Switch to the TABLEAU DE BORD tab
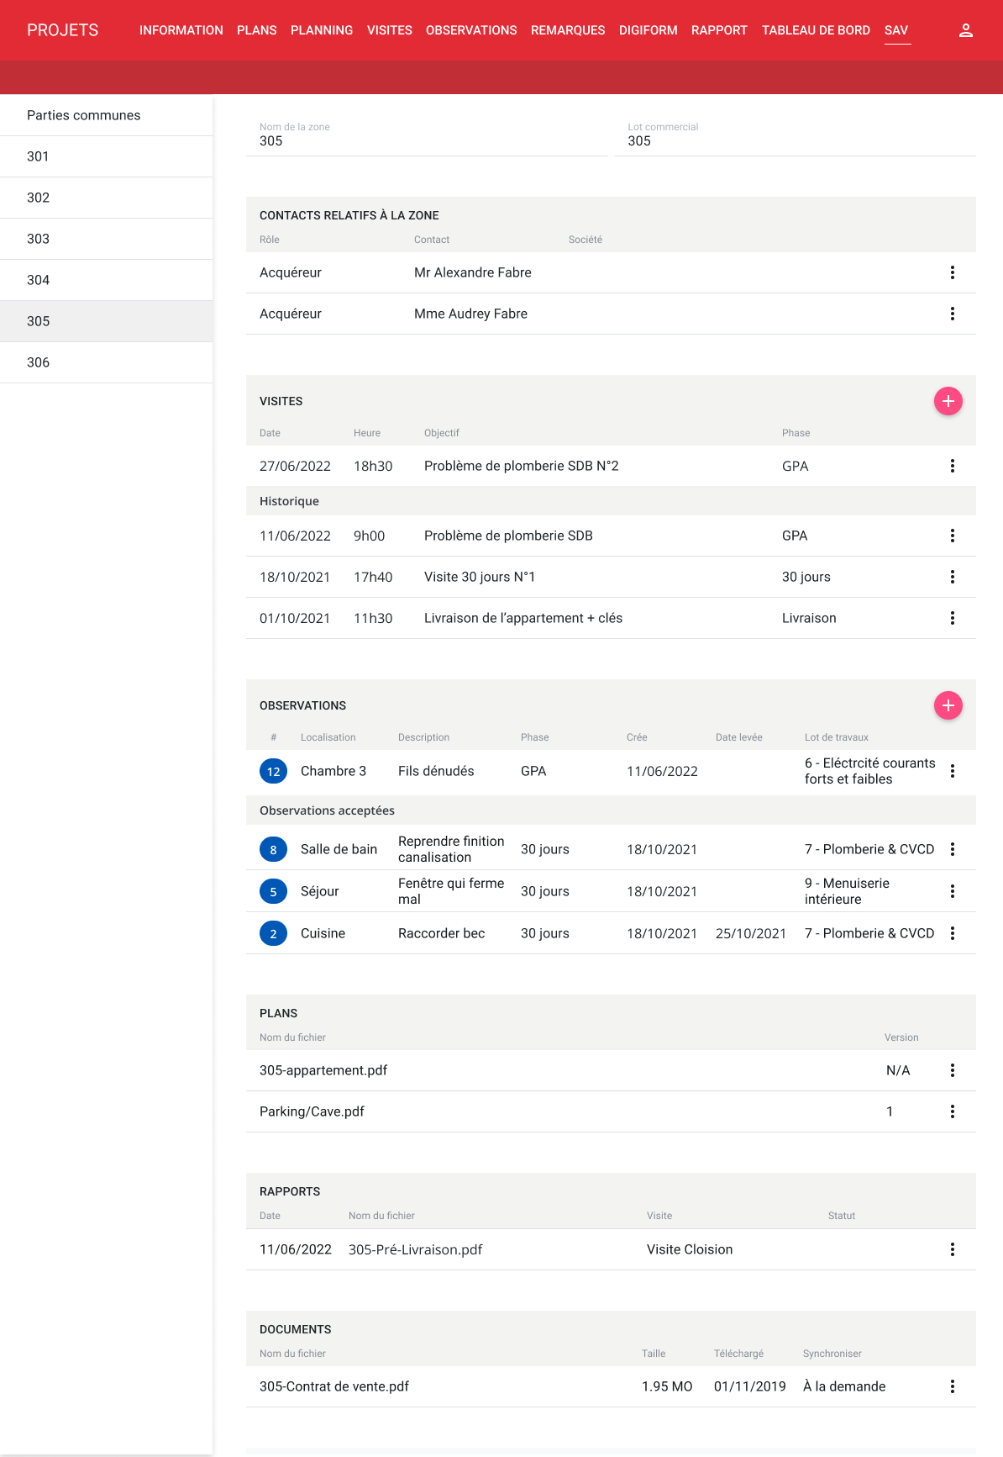The height and width of the screenshot is (1457, 1003). (x=815, y=30)
